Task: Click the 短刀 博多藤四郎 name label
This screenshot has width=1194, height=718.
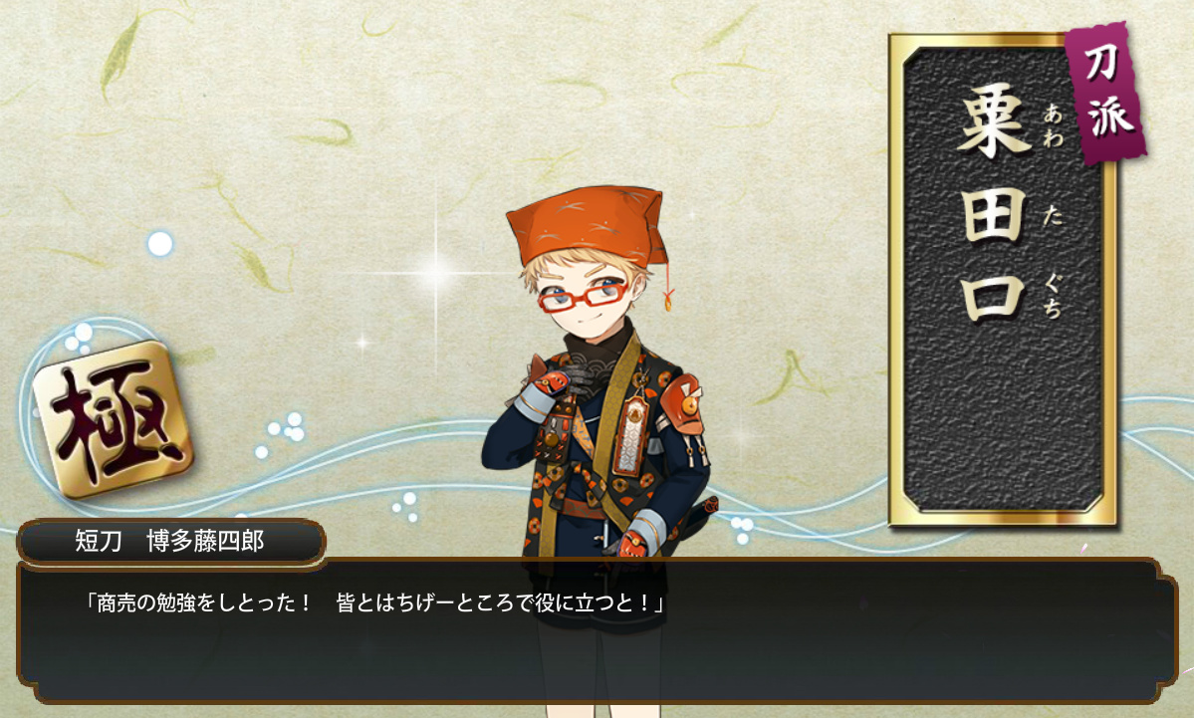Action: 170,542
